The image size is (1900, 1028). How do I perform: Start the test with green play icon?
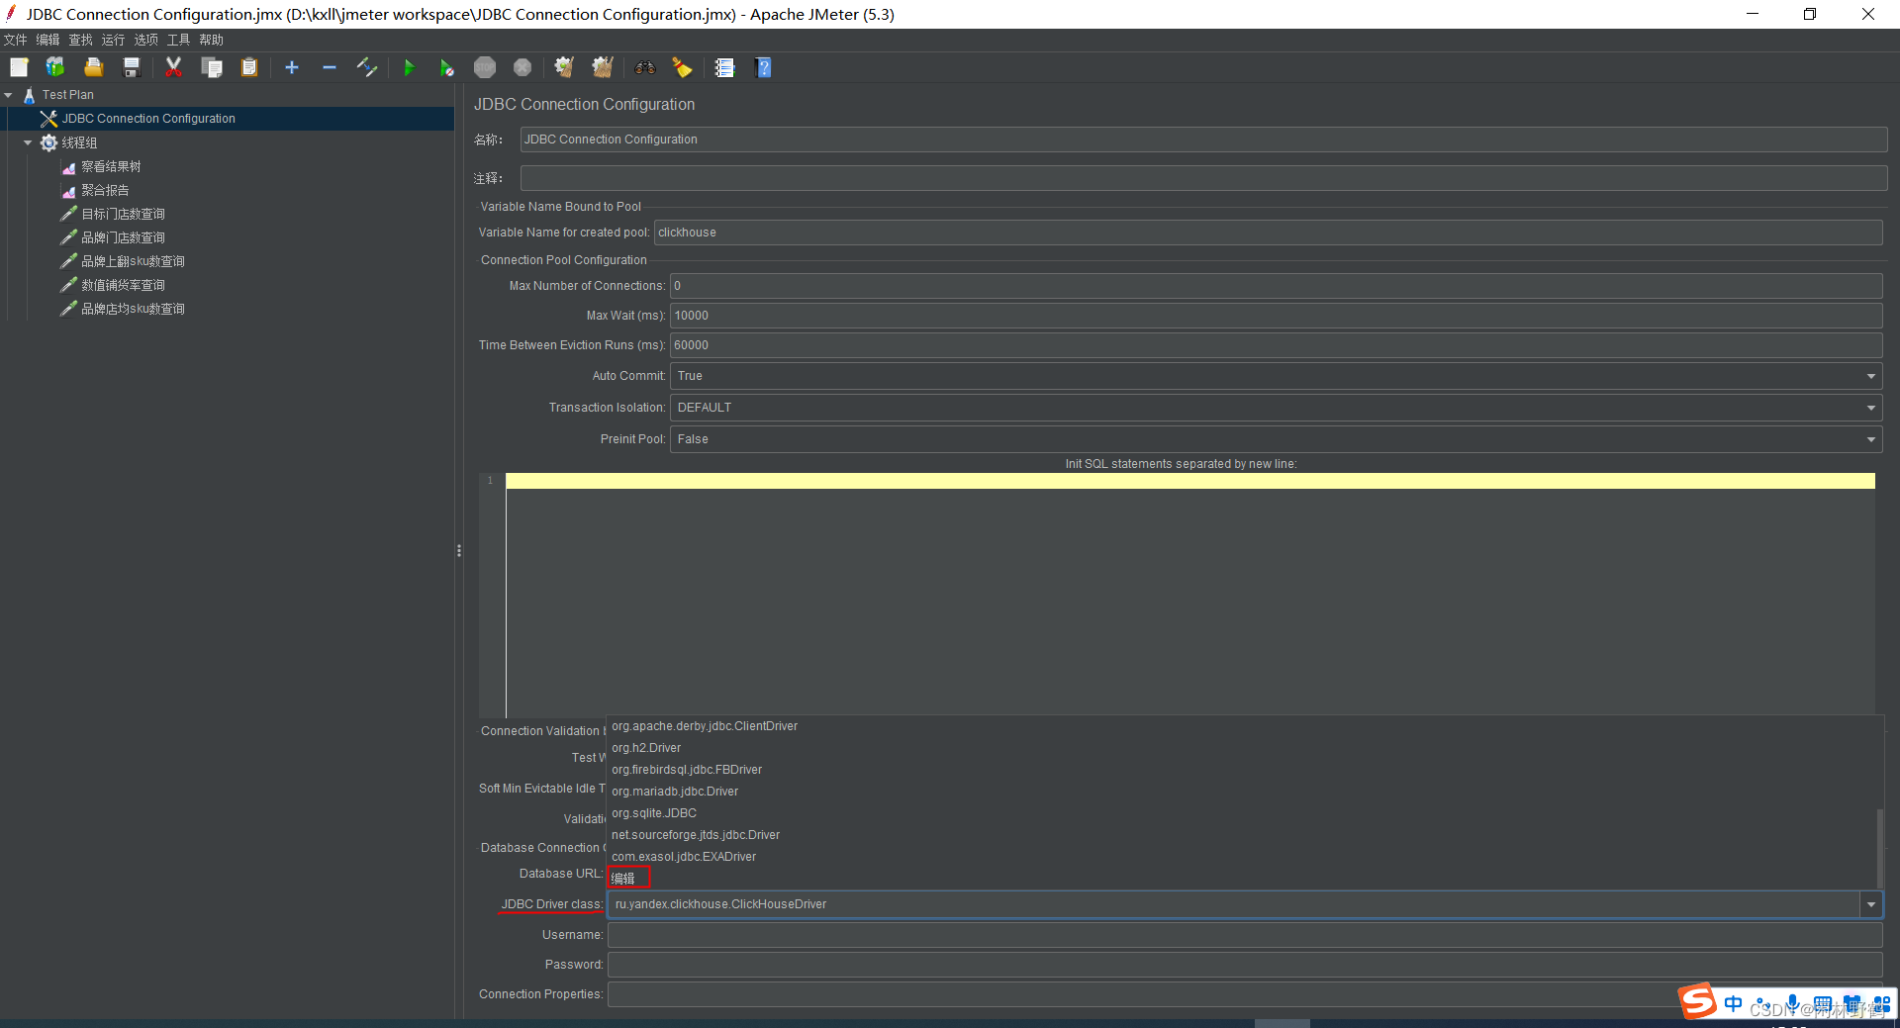[410, 67]
